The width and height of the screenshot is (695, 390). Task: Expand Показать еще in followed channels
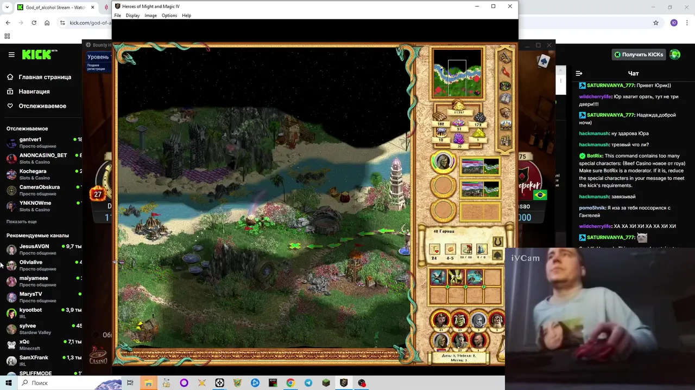(x=22, y=222)
